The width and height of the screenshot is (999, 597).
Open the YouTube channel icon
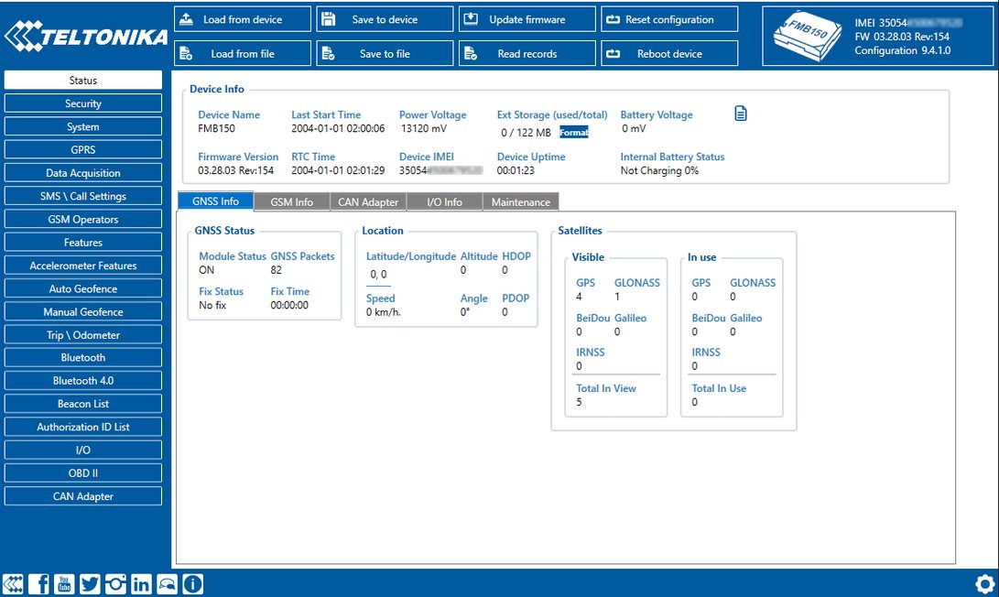[64, 584]
